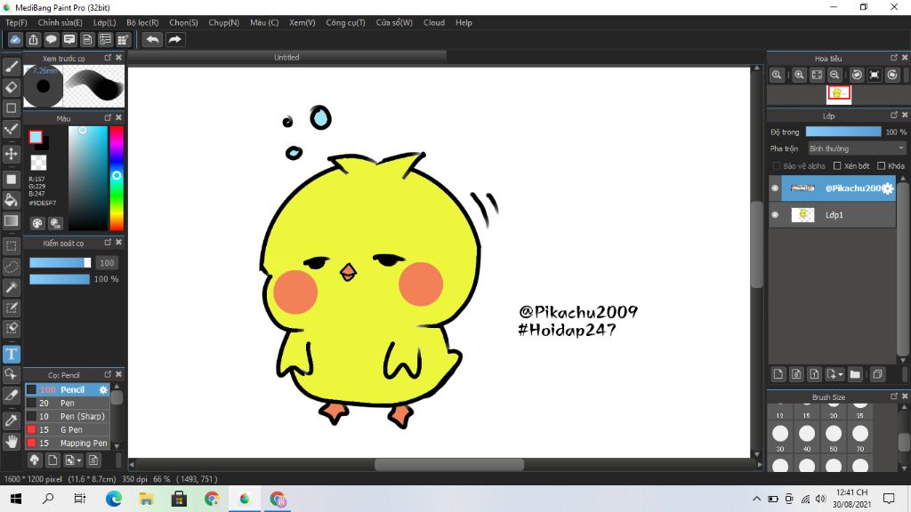The width and height of the screenshot is (911, 512).
Task: Toggle the Bảo vệ alpha checkbox
Action: [x=777, y=166]
